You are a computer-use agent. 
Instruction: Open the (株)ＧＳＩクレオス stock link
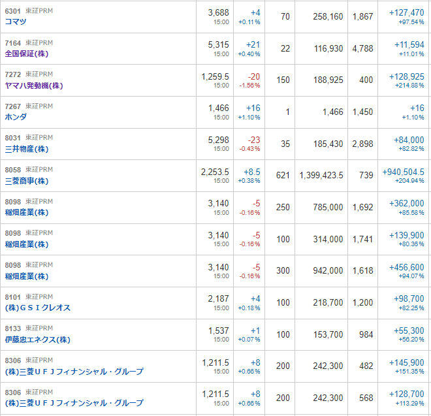click(x=38, y=308)
